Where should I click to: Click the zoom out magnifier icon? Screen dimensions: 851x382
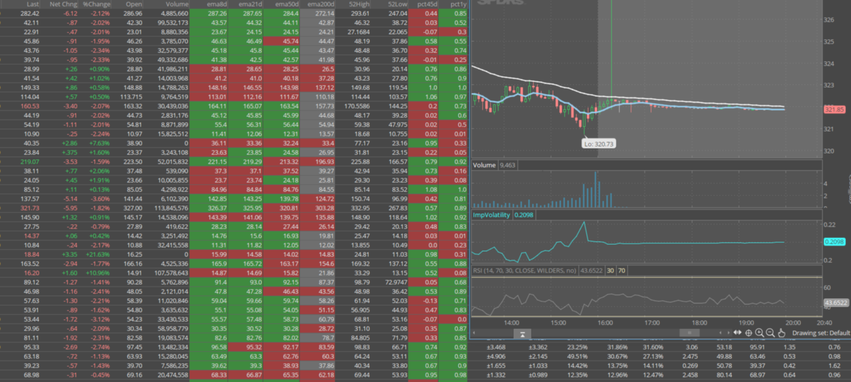click(x=770, y=333)
